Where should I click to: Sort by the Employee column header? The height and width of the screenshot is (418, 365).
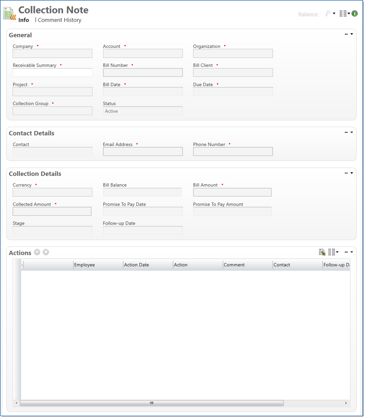click(x=98, y=265)
